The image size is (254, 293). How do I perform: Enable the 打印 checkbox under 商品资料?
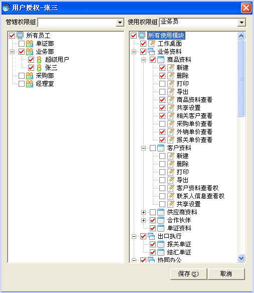click(162, 84)
